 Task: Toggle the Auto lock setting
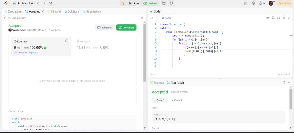(x=166, y=18)
